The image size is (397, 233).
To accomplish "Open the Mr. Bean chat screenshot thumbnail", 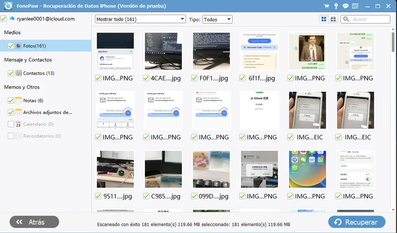I will 307,51.
